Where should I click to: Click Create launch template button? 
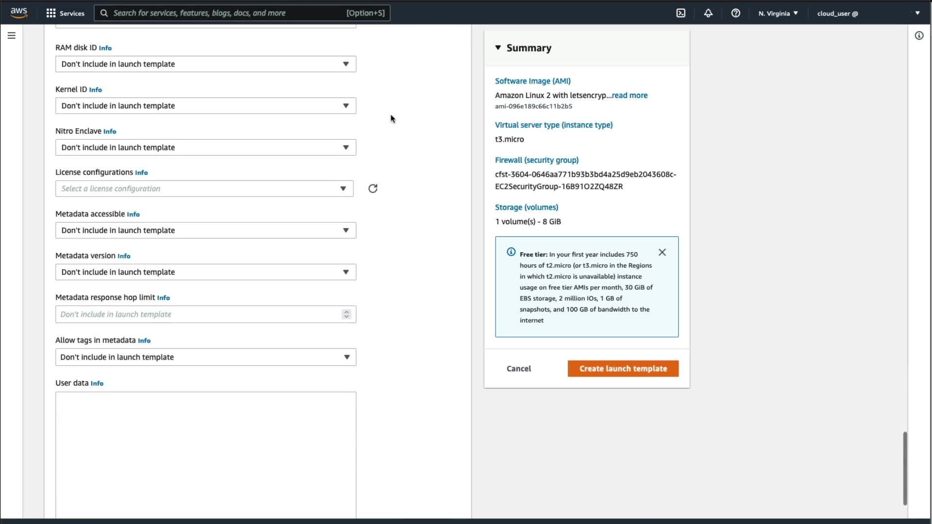[x=623, y=369]
